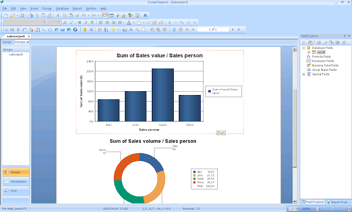
Task: Click the report vertical scrollbar down arrow
Action: 295,202
